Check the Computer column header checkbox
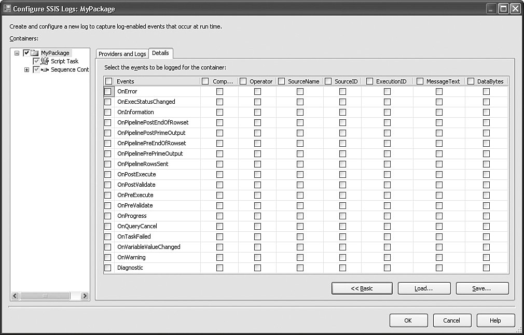 [x=205, y=81]
